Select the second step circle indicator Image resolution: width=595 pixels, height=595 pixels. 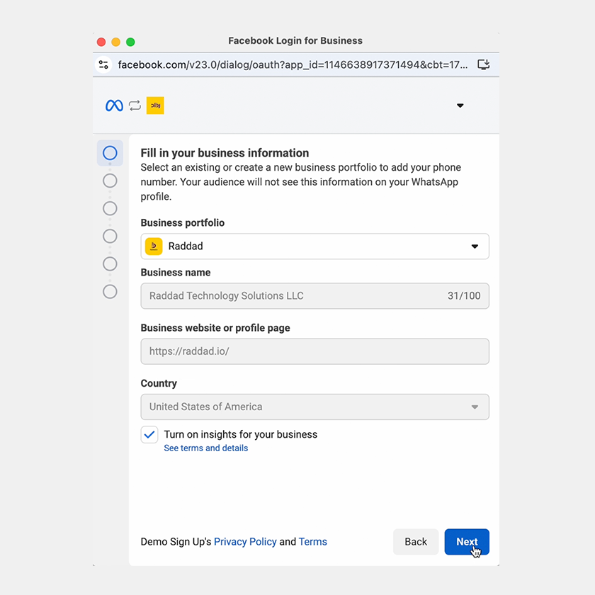point(110,181)
